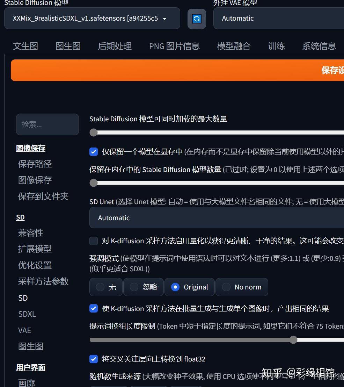Open the 外挂 VAE 模型 Automatic dropdown
Image resolution: width=344 pixels, height=387 pixels.
click(279, 18)
